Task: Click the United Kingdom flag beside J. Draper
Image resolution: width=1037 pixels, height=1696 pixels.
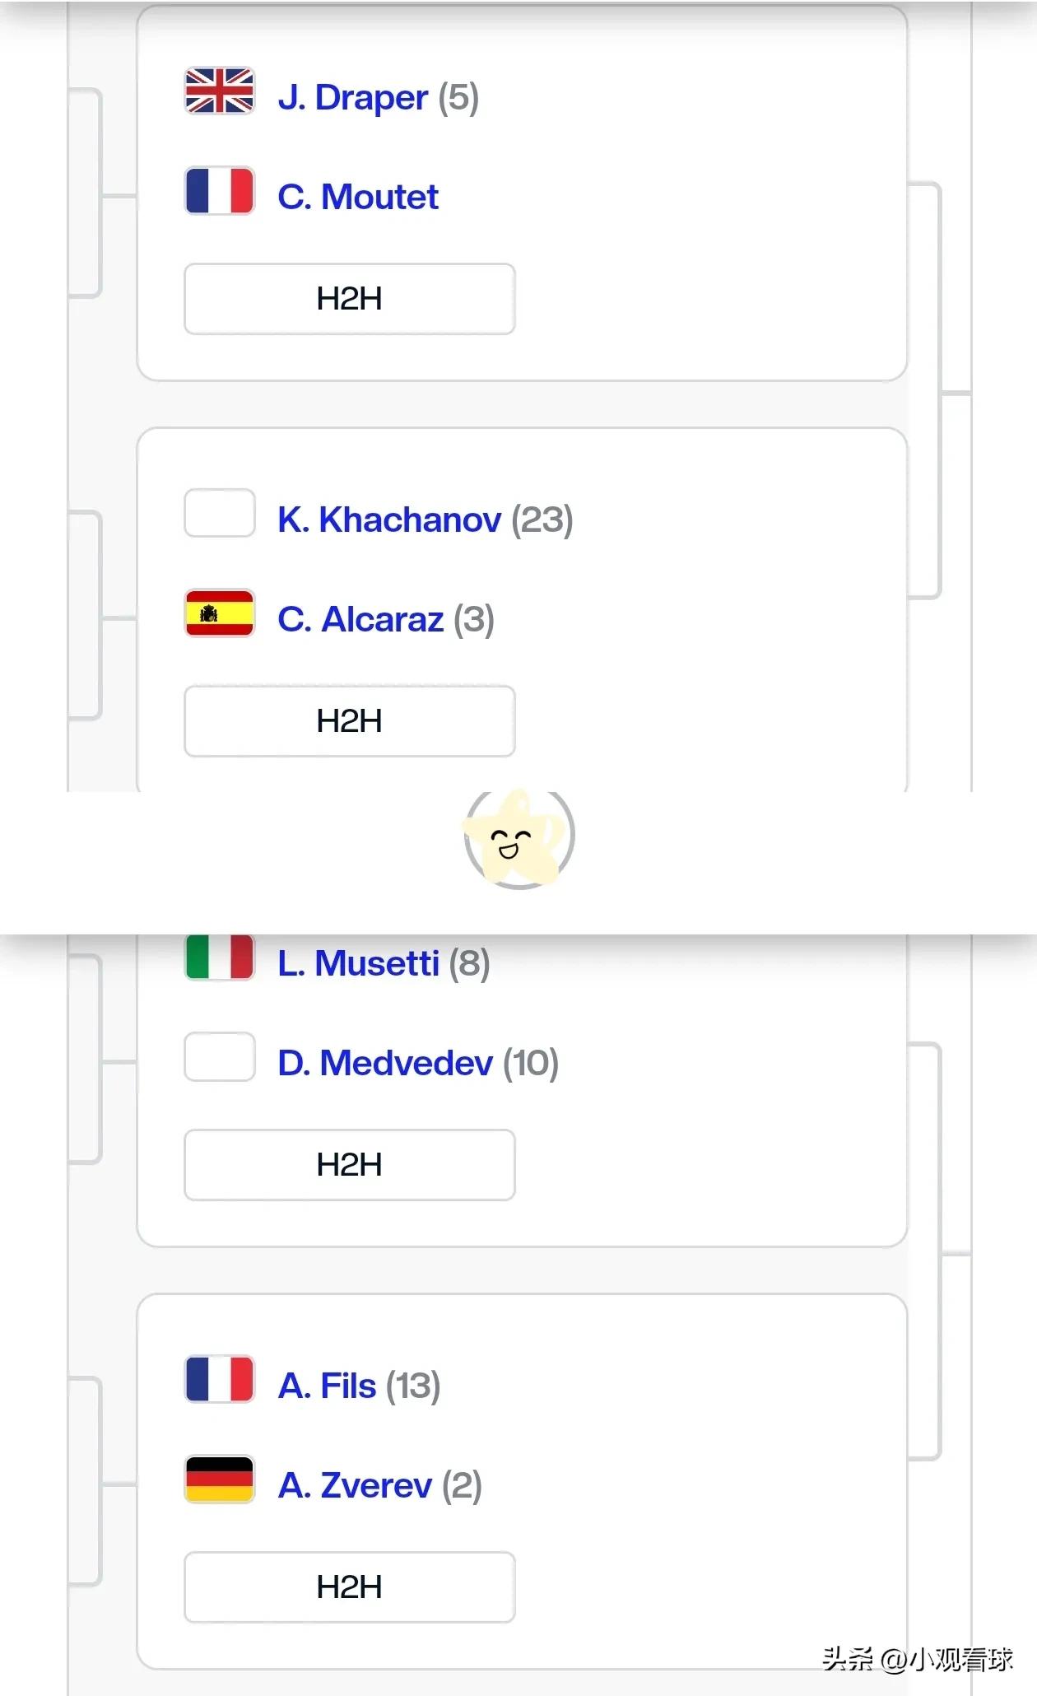Action: pyautogui.click(x=220, y=91)
